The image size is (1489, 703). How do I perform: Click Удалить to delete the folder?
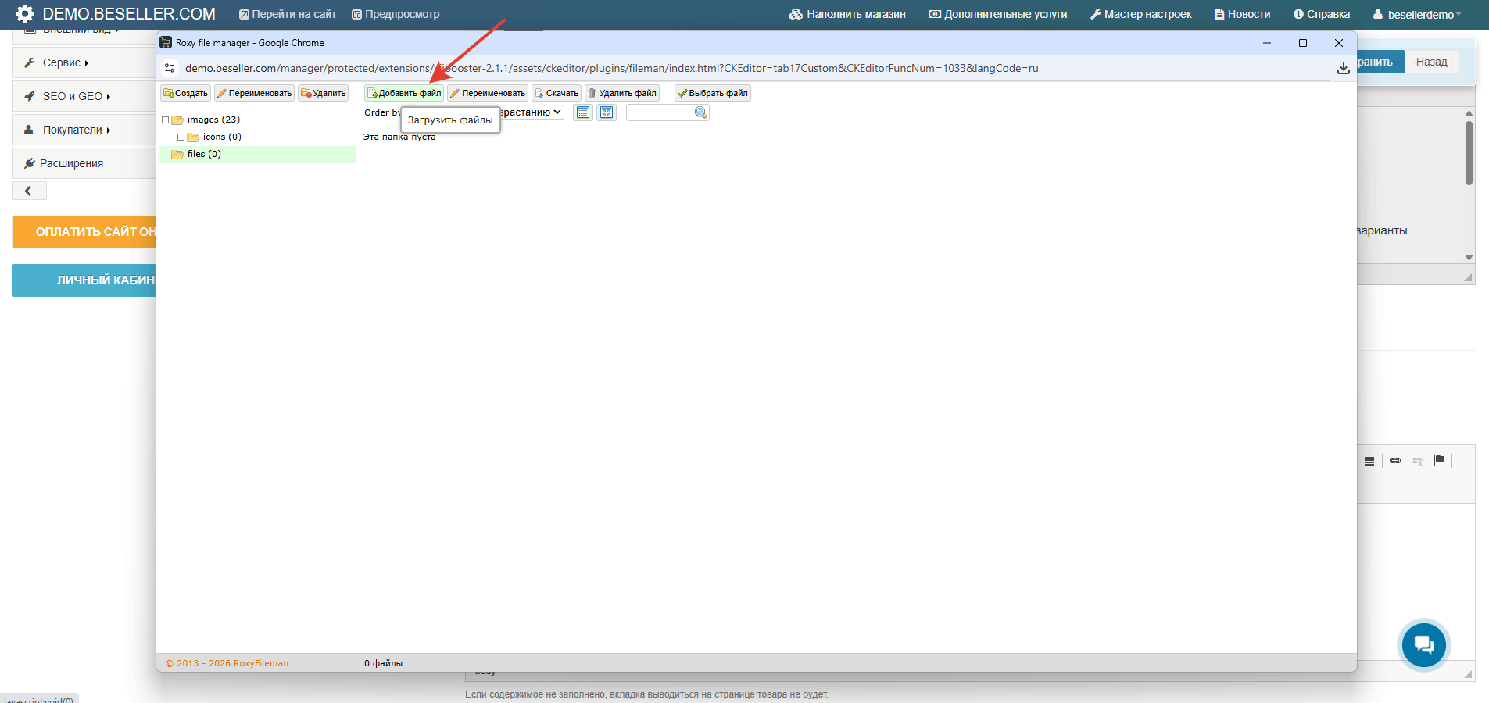[x=323, y=93]
